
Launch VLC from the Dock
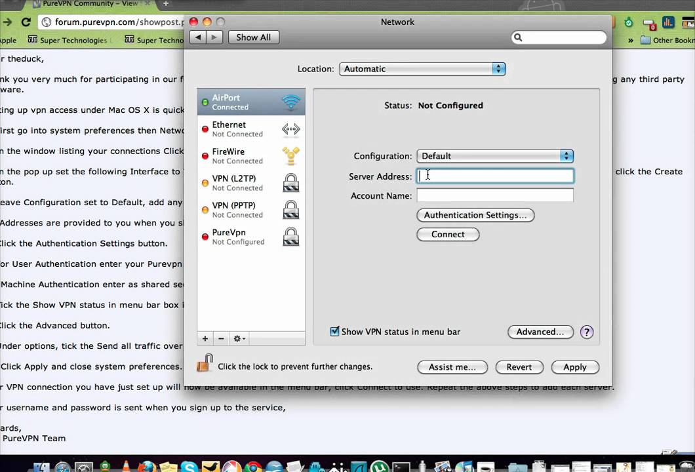pyautogui.click(x=126, y=466)
